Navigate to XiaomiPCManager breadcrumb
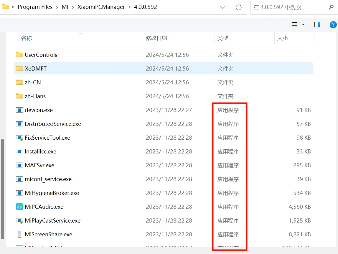Image resolution: width=338 pixels, height=254 pixels. coord(101,7)
